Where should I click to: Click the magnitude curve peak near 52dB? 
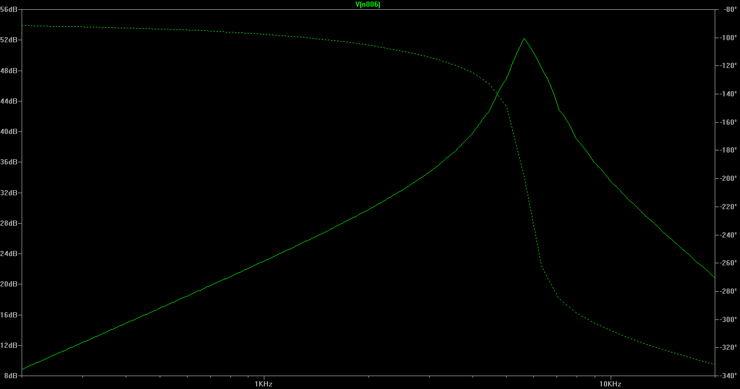coord(524,39)
